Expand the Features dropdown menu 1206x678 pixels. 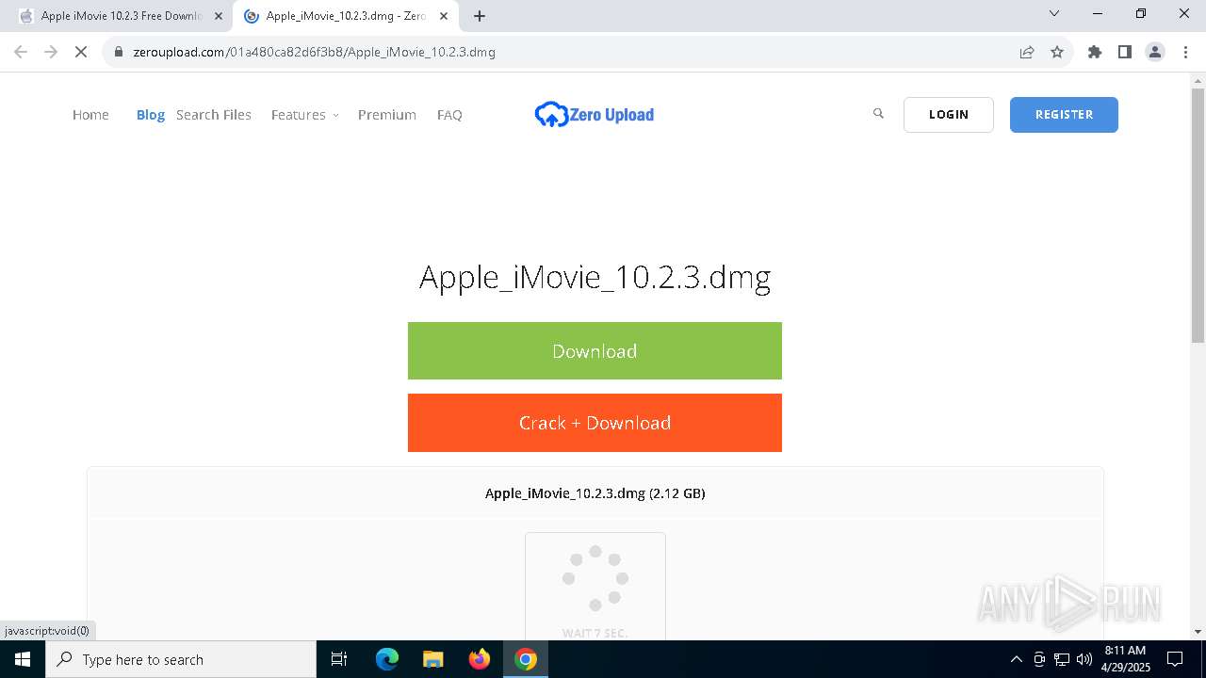[304, 115]
